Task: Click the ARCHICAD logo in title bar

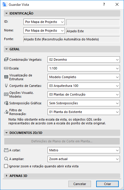Action: click(x=4, y=4)
